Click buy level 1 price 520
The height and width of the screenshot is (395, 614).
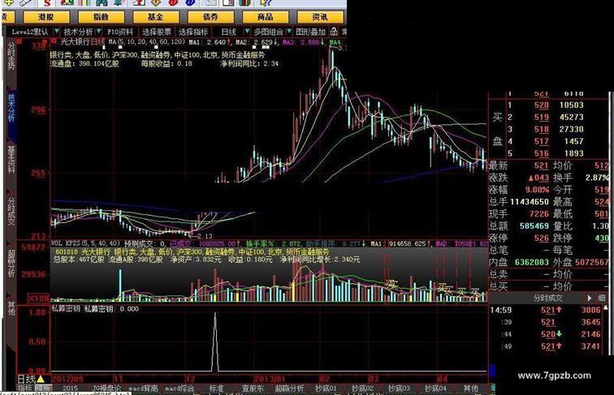click(x=541, y=105)
